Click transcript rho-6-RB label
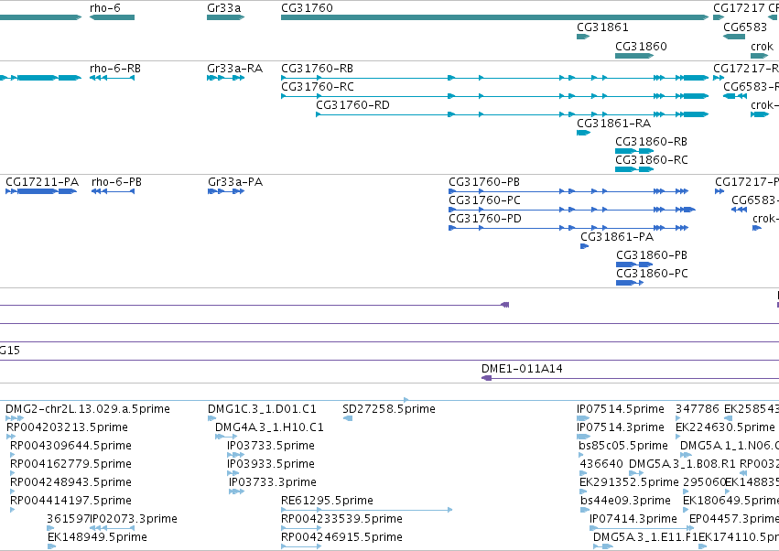 point(114,68)
